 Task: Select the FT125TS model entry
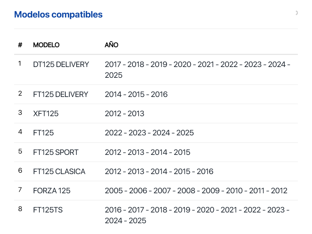[x=48, y=210]
